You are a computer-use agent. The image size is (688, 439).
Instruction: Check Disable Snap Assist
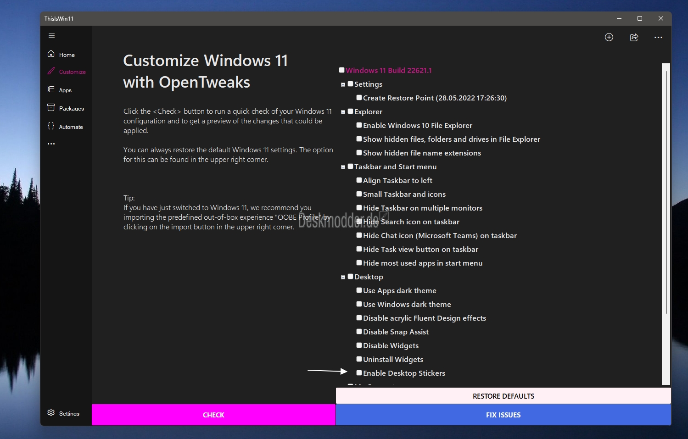pyautogui.click(x=359, y=331)
